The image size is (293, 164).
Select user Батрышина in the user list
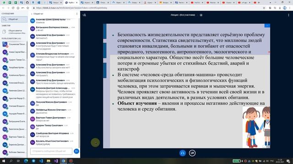[14, 121]
